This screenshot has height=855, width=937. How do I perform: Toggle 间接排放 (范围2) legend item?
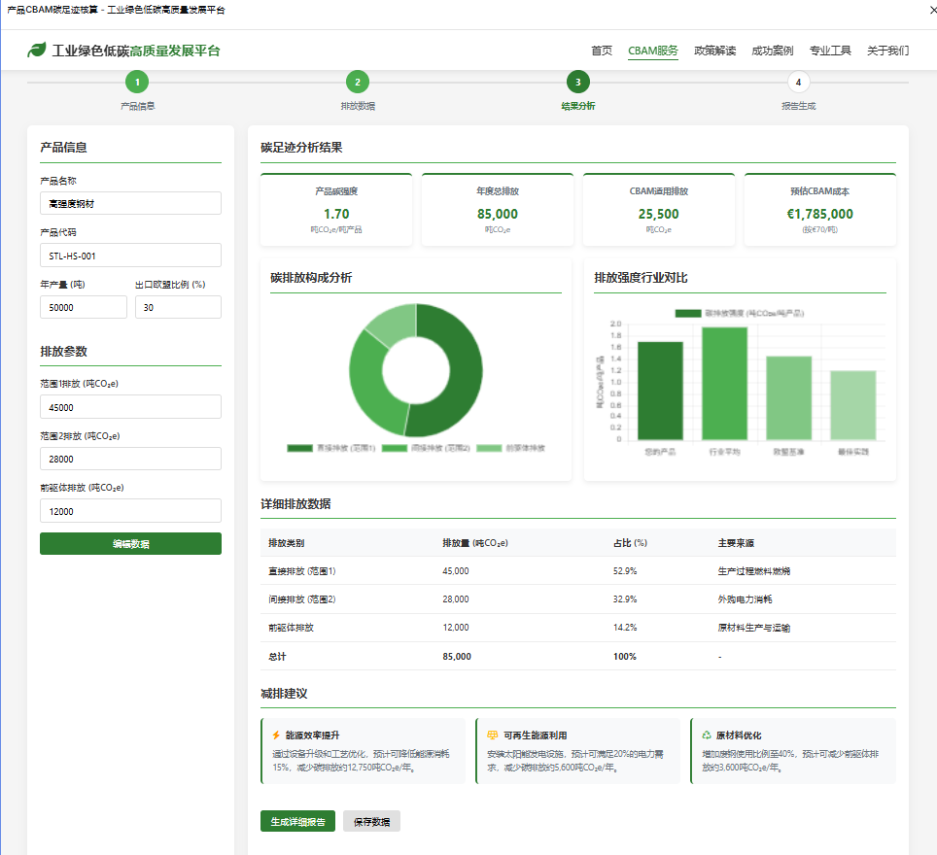(426, 448)
